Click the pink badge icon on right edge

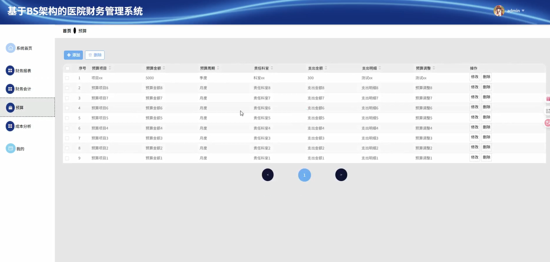[x=547, y=123]
